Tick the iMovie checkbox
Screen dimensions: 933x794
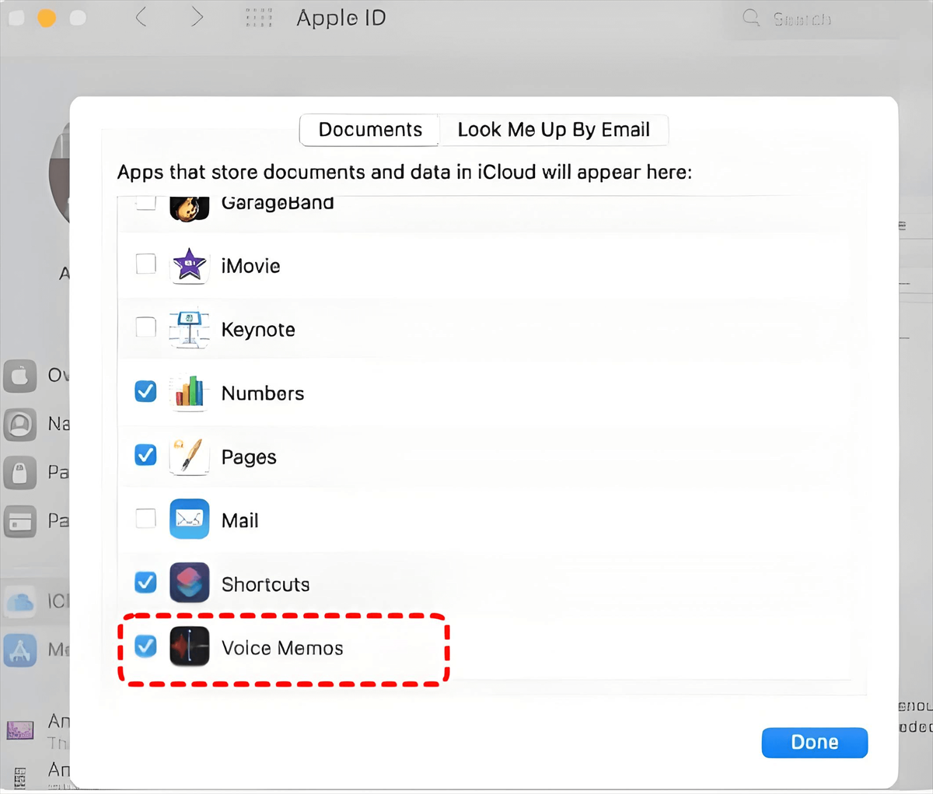pos(145,264)
